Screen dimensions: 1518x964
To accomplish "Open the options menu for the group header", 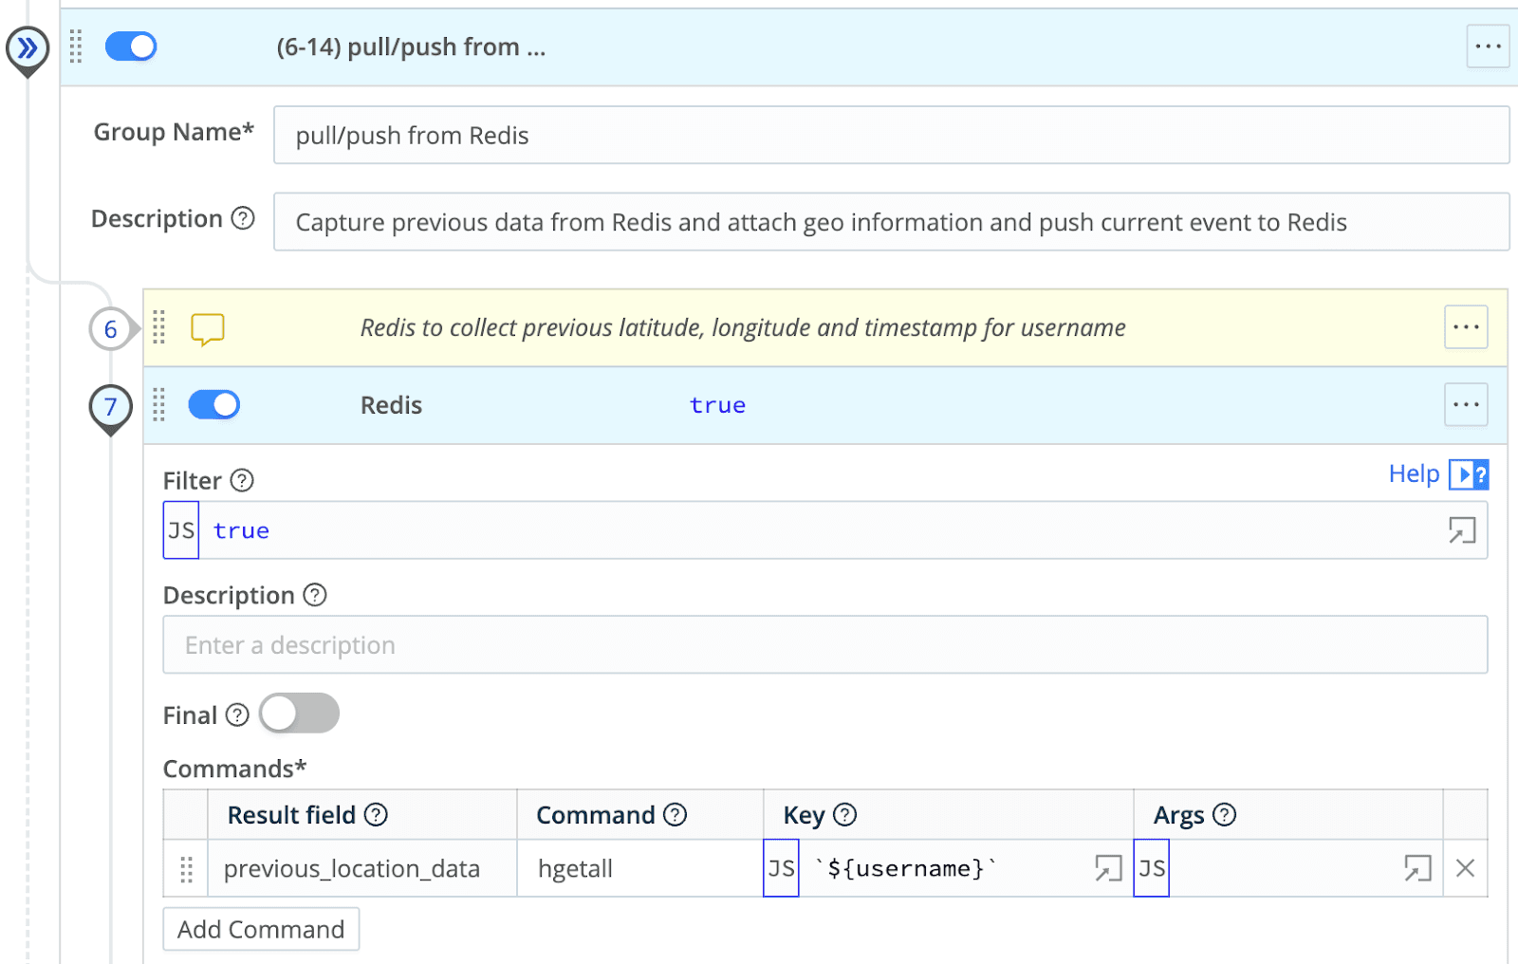I will 1488,46.
